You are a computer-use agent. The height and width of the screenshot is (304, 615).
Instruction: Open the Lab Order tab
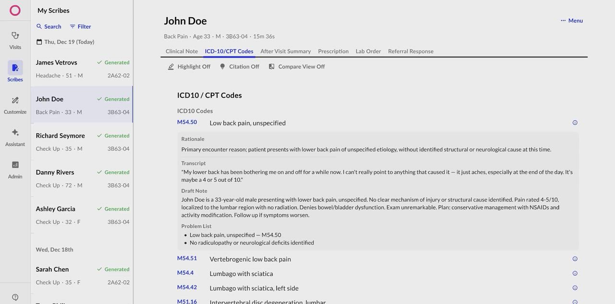point(368,51)
